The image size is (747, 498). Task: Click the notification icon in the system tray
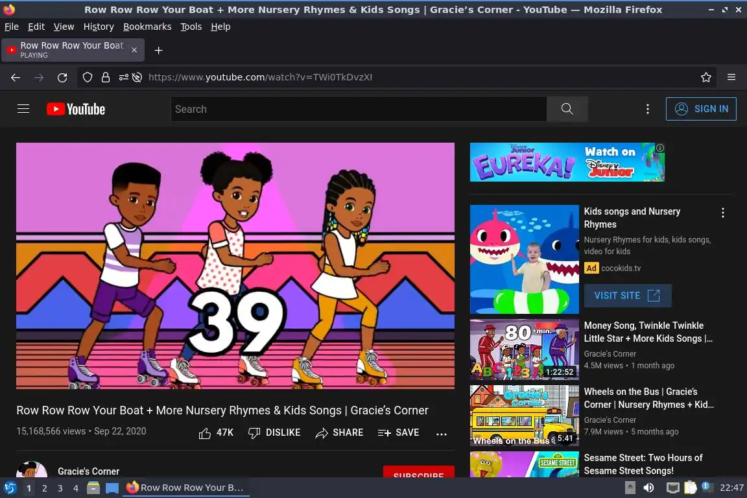click(707, 487)
